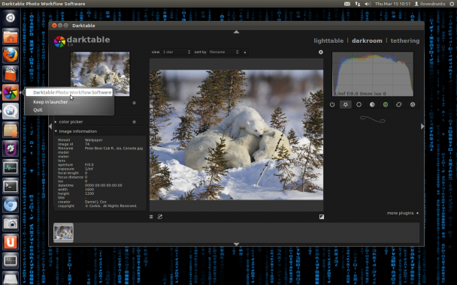Open the basic group circle icon
The height and width of the screenshot is (285, 457).
[359, 105]
